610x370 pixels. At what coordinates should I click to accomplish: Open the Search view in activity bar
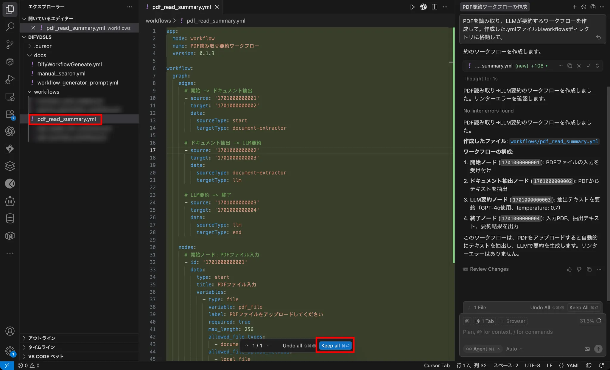point(10,27)
